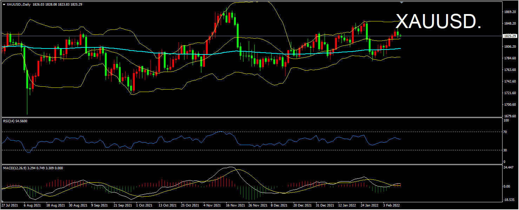Image resolution: width=519 pixels, height=210 pixels.
Task: Click the 16 Nov 2021 date label
Action: tap(234, 205)
